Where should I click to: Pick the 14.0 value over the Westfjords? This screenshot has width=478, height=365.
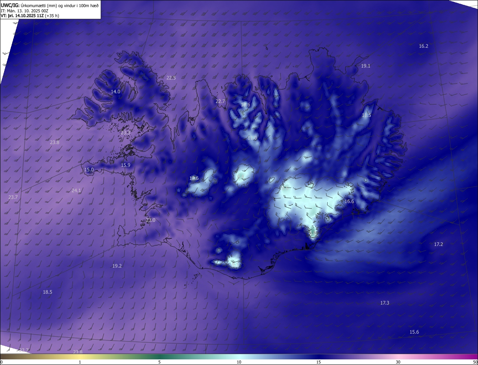pos(115,92)
